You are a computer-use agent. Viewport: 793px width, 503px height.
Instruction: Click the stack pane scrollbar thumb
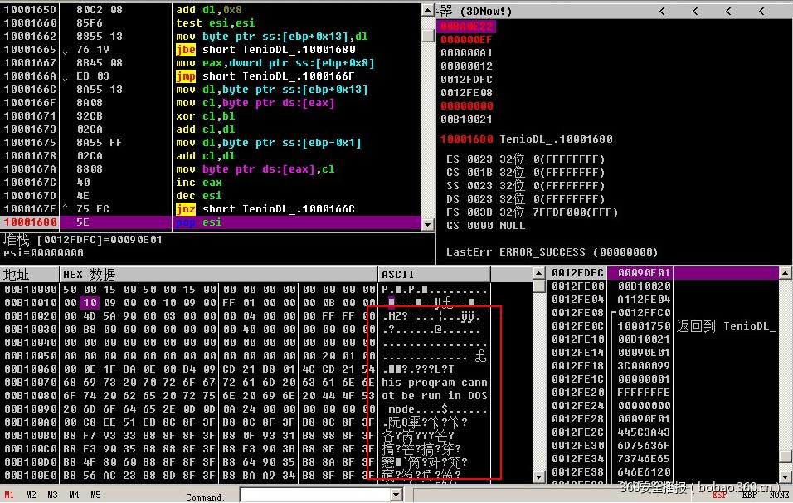click(785, 457)
